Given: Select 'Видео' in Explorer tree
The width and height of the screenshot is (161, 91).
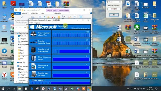Looking at the screenshot, I should [x=21, y=69].
